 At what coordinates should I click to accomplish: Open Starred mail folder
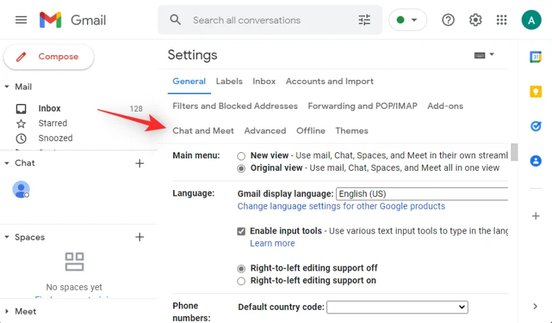click(53, 123)
